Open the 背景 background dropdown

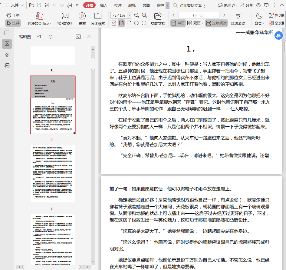click(x=259, y=19)
